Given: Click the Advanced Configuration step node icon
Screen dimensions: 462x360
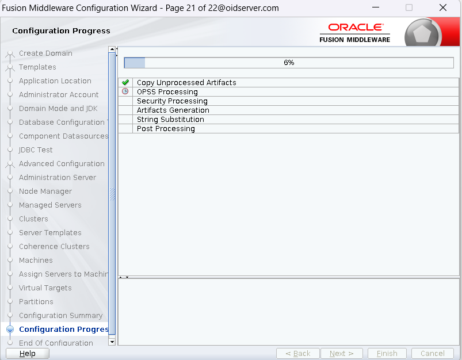Looking at the screenshot, I should [x=10, y=164].
